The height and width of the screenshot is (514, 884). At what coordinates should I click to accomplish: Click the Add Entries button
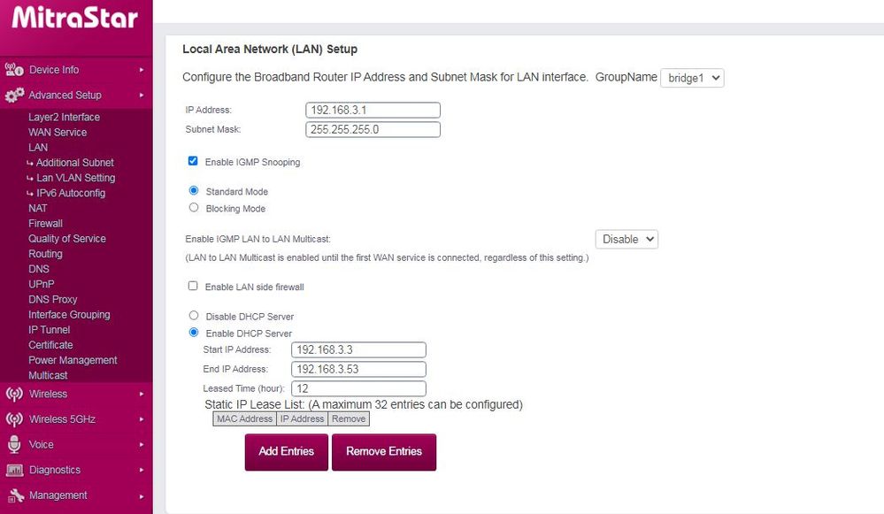click(x=286, y=452)
